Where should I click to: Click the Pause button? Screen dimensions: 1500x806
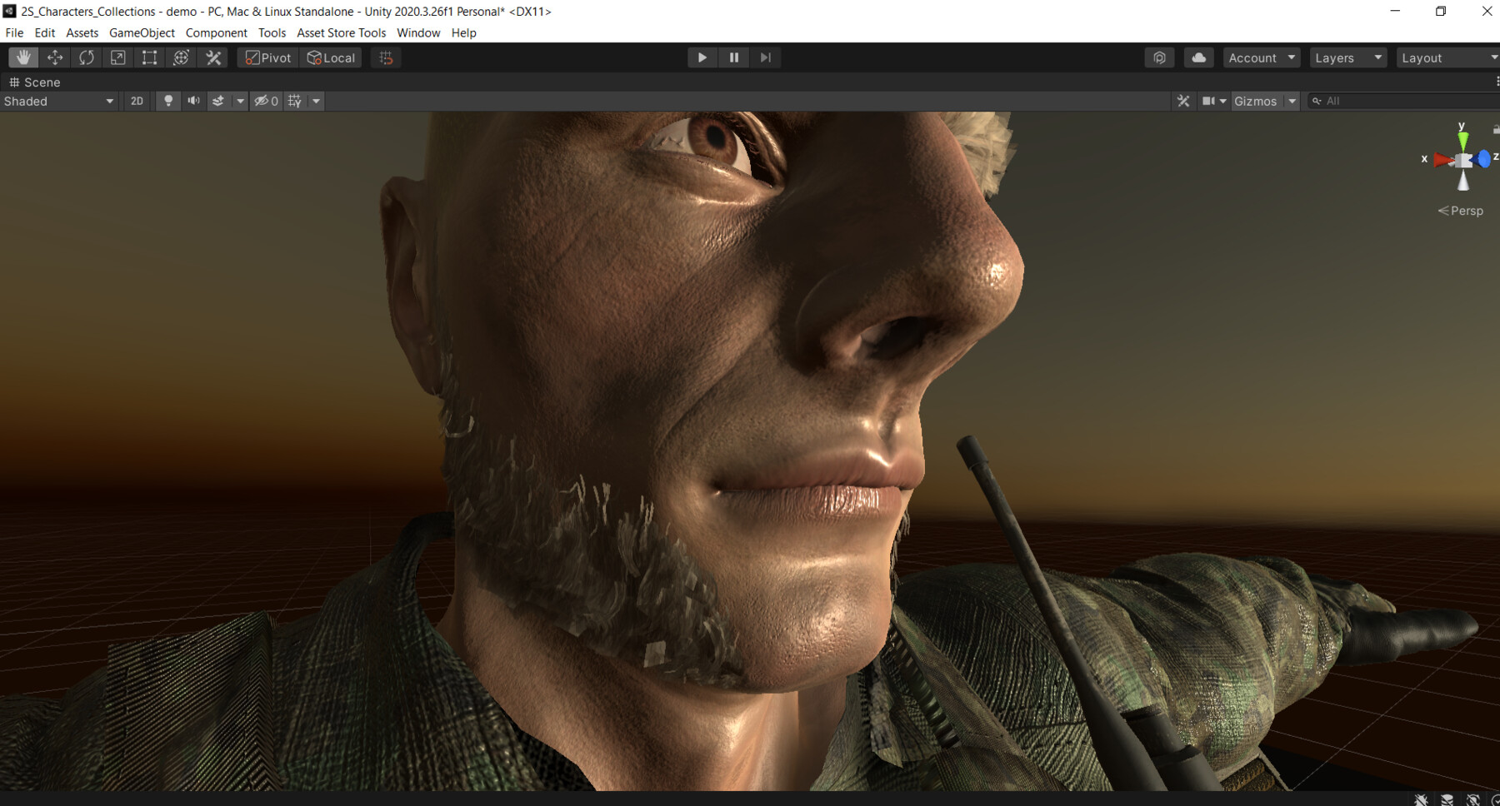(733, 57)
